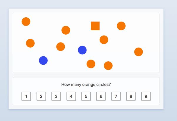177x121 pixels.
Task: Select the blue circle nearest the canvas center
Action: click(82, 50)
